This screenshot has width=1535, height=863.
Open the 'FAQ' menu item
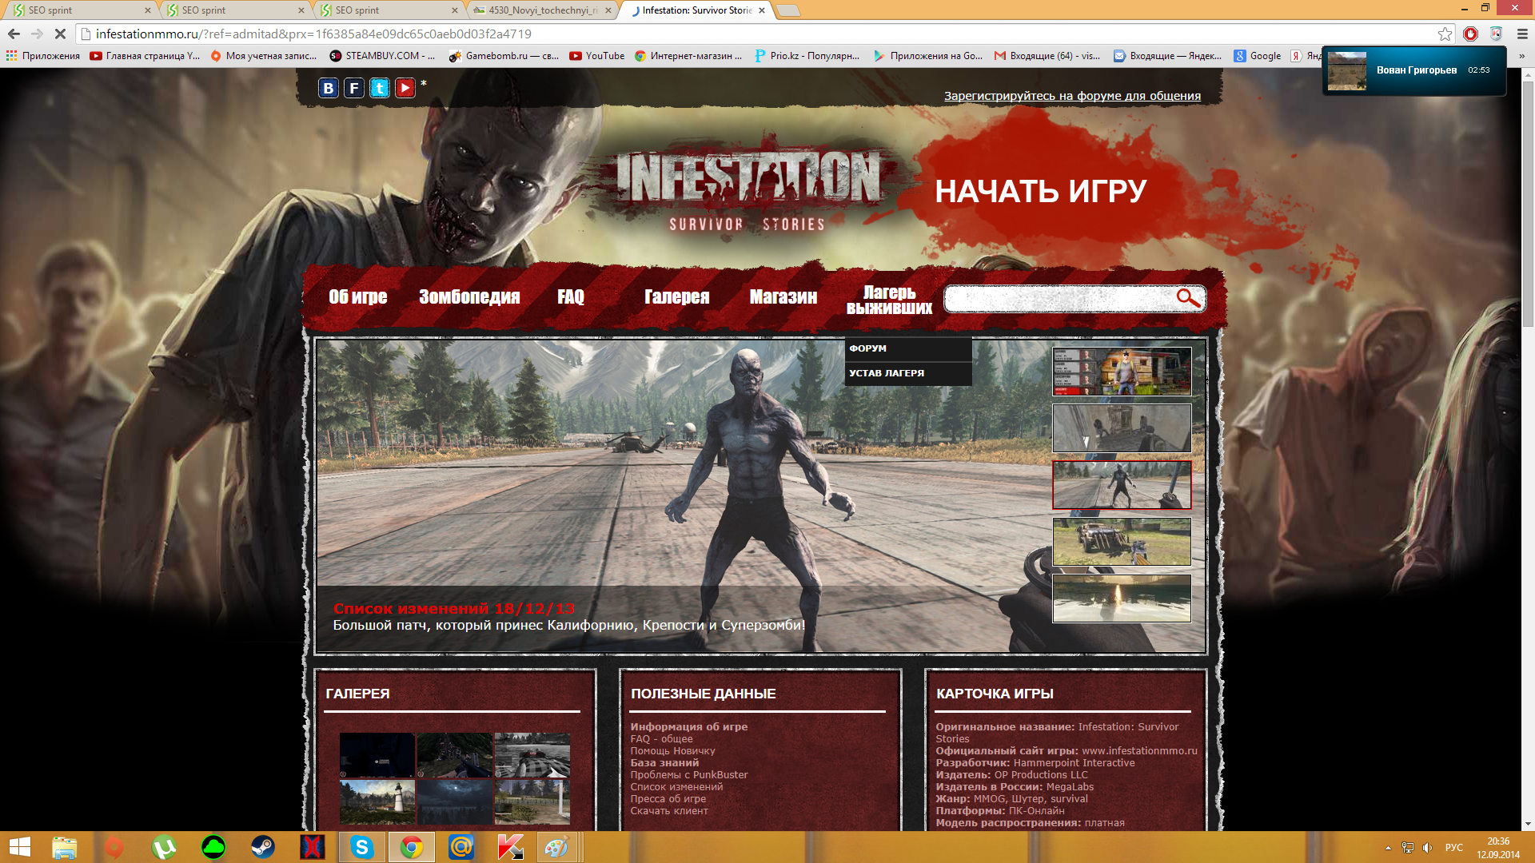coord(571,296)
